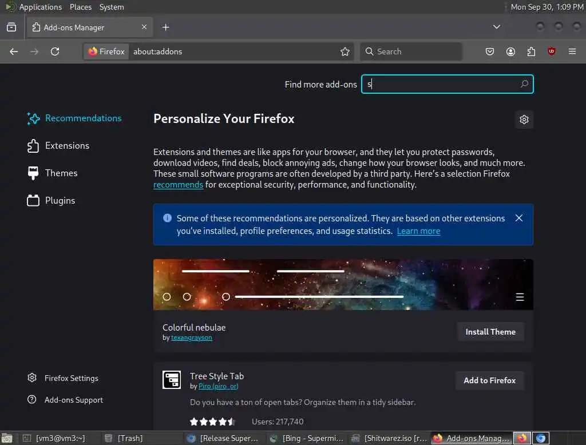
Task: Click the show desktop icon in taskbar
Action: 7,438
